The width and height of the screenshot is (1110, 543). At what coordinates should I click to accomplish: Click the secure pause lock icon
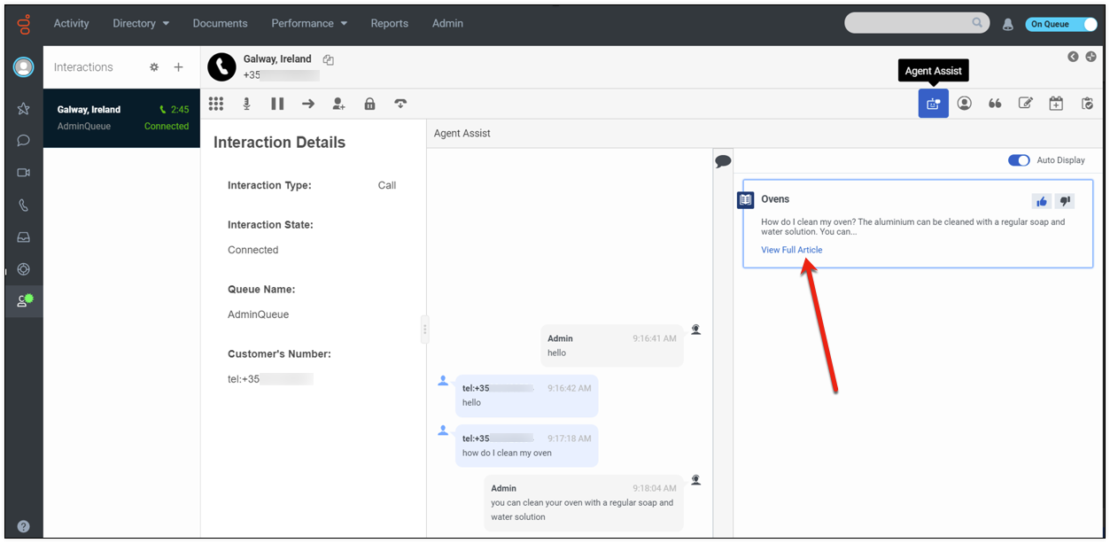coord(369,104)
